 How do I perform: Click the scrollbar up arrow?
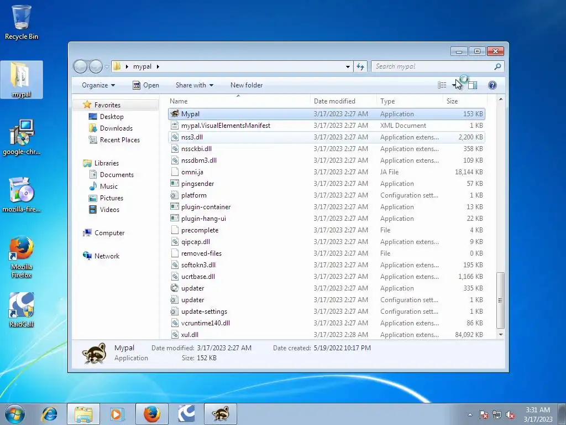point(500,99)
